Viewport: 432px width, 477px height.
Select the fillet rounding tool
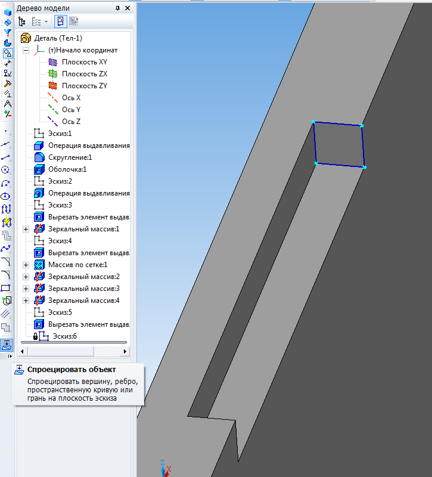click(x=6, y=275)
